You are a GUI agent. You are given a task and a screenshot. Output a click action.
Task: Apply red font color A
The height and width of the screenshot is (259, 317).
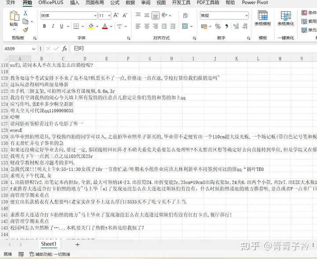coord(105,26)
